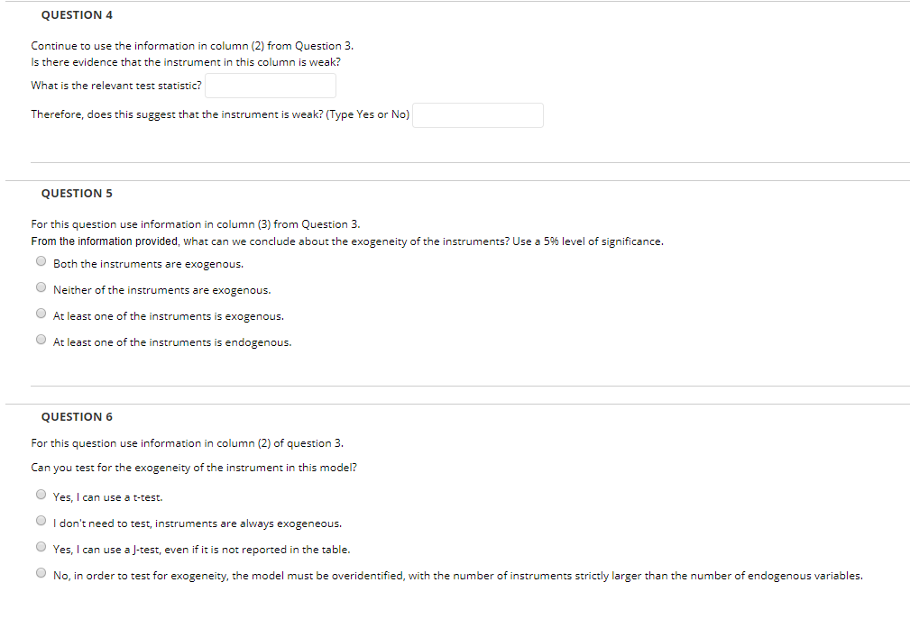Choose 'At least one of the instruments is exogenous'
This screenshot has height=619, width=910.
(x=41, y=313)
